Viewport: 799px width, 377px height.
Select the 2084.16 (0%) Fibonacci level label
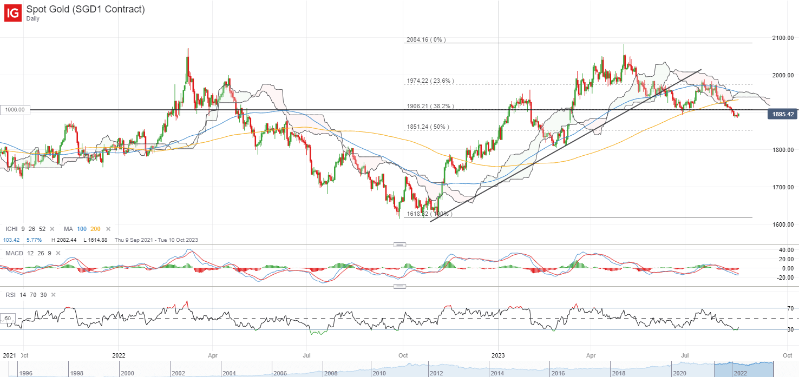click(426, 39)
